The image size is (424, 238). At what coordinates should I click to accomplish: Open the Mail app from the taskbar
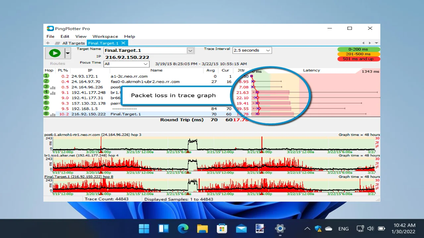pyautogui.click(x=241, y=228)
